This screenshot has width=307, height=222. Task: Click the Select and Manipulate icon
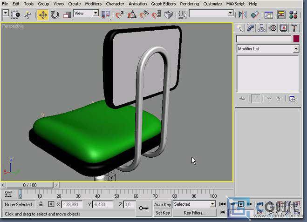click(x=28, y=15)
